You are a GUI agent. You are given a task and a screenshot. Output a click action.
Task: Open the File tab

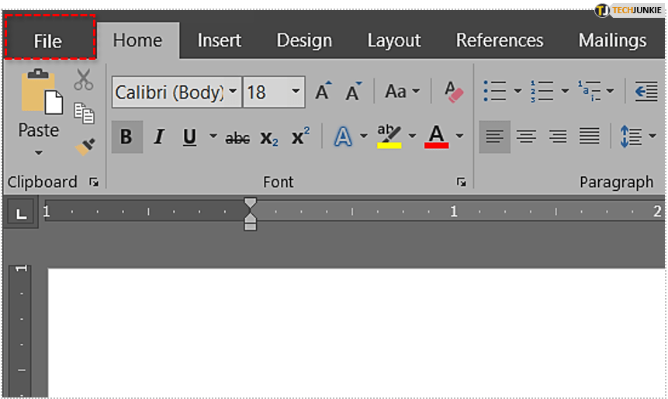click(48, 40)
